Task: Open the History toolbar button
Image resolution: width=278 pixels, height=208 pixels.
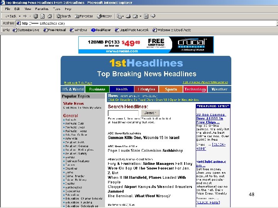Action: (104, 16)
